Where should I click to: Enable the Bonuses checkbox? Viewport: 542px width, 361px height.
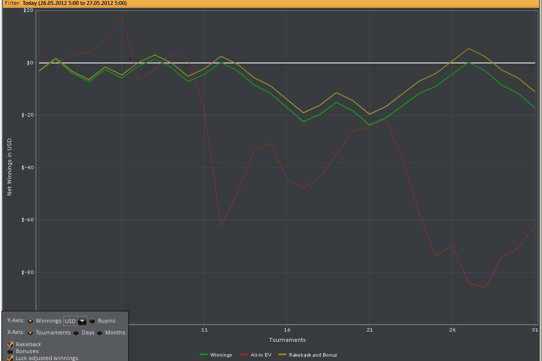(x=10, y=351)
